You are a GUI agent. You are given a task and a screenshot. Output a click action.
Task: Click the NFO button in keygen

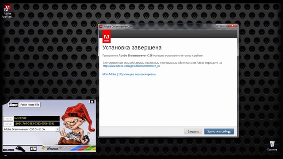(33, 149)
